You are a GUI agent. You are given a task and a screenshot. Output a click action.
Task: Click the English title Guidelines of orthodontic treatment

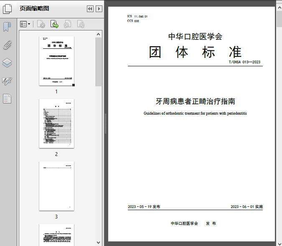[195, 113]
